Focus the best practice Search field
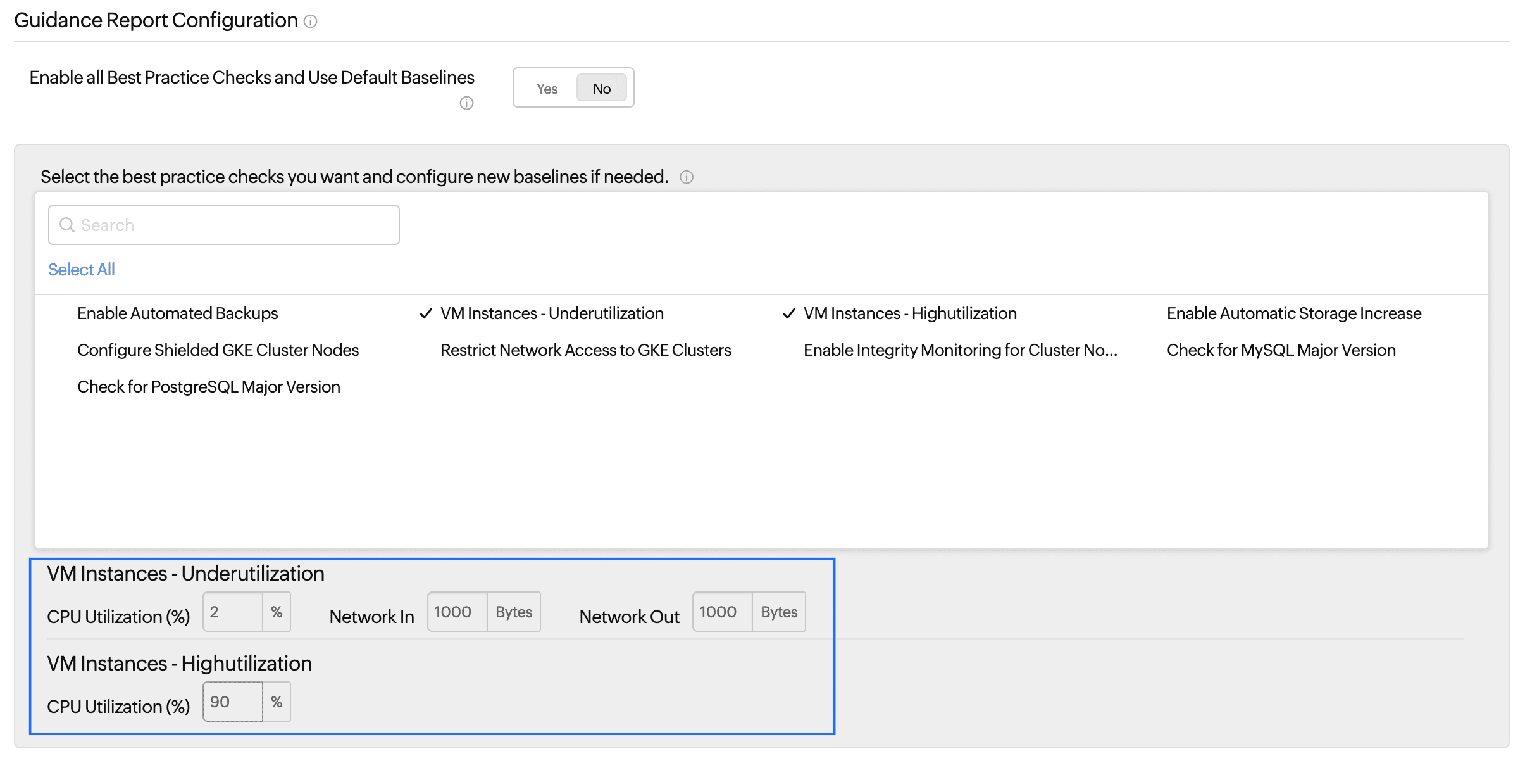Screen dimensions: 1525x775 point(234,225)
